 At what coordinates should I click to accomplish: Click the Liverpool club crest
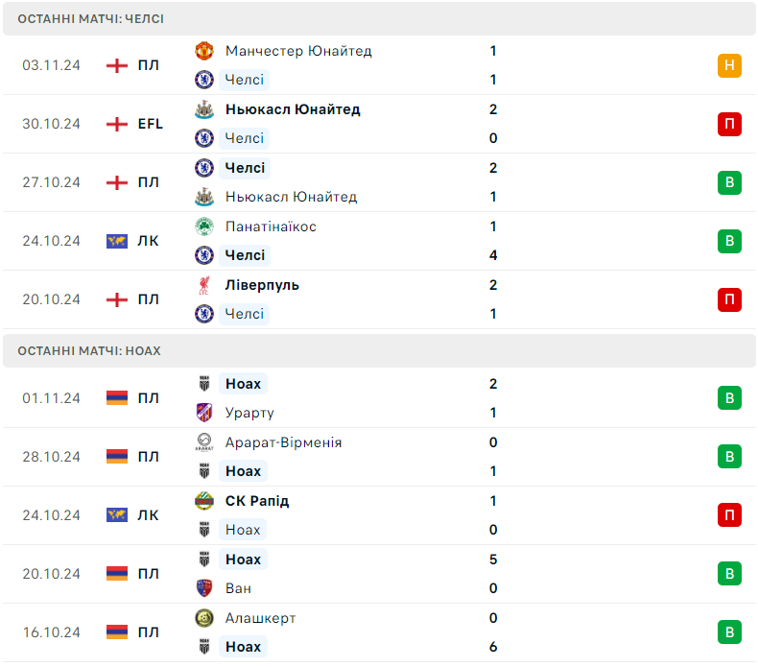point(203,285)
